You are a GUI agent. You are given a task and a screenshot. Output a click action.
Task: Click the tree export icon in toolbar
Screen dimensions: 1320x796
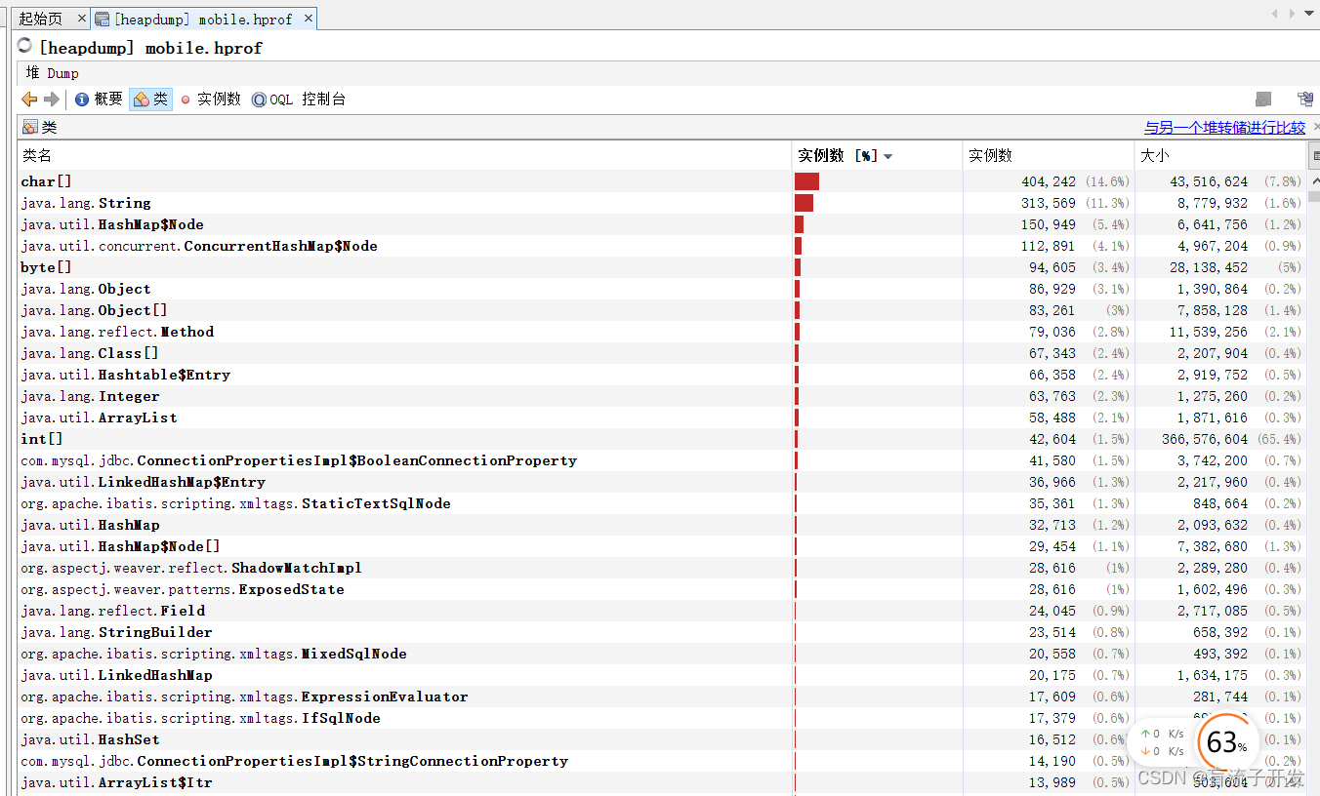[1305, 99]
